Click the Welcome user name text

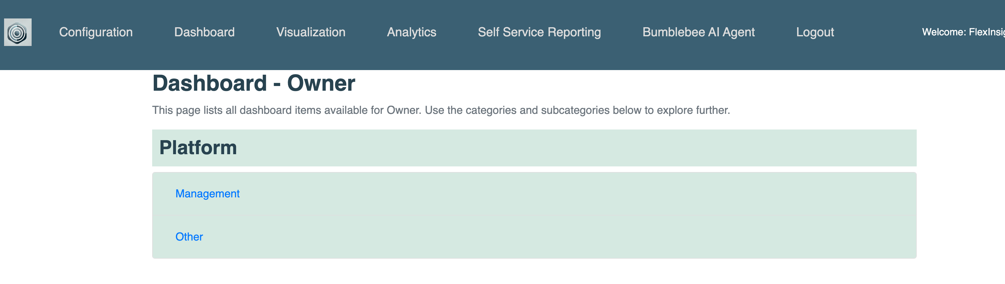(x=963, y=32)
